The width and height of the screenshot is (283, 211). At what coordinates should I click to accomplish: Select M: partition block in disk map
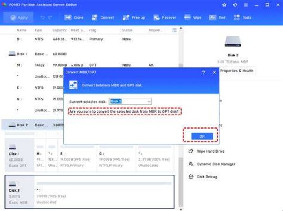click(40, 155)
